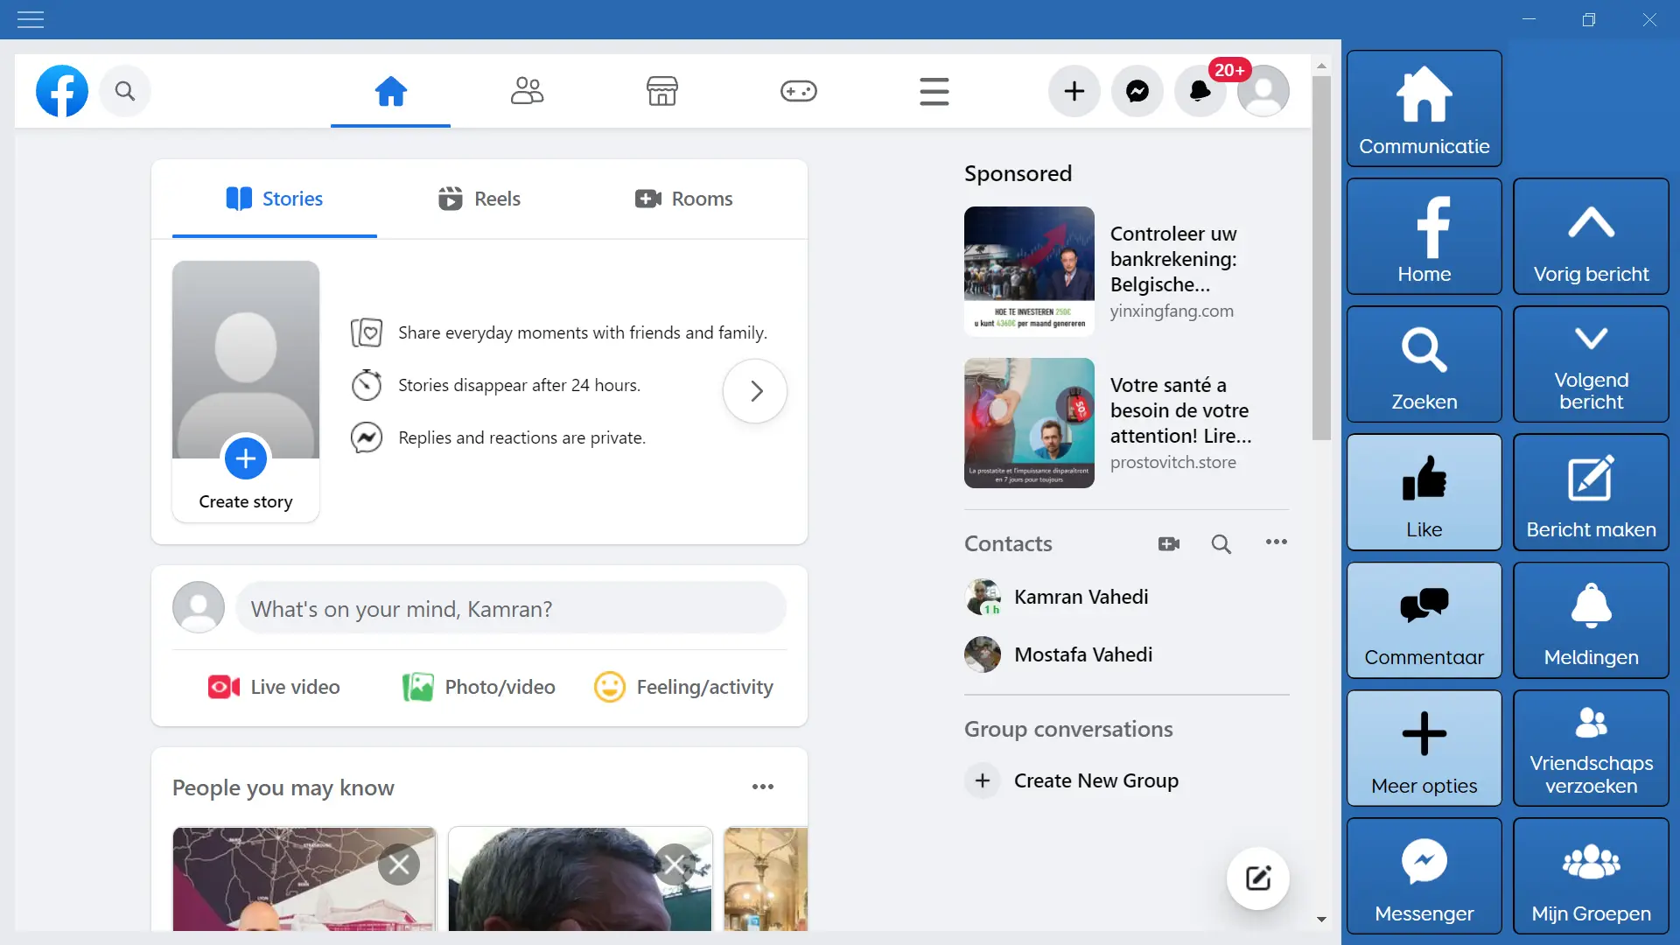Open the Marketplace tab icon

coord(662,91)
